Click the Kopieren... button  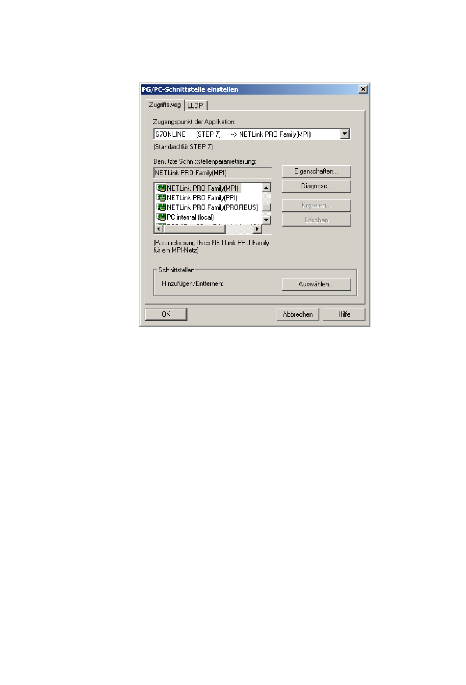(x=316, y=205)
